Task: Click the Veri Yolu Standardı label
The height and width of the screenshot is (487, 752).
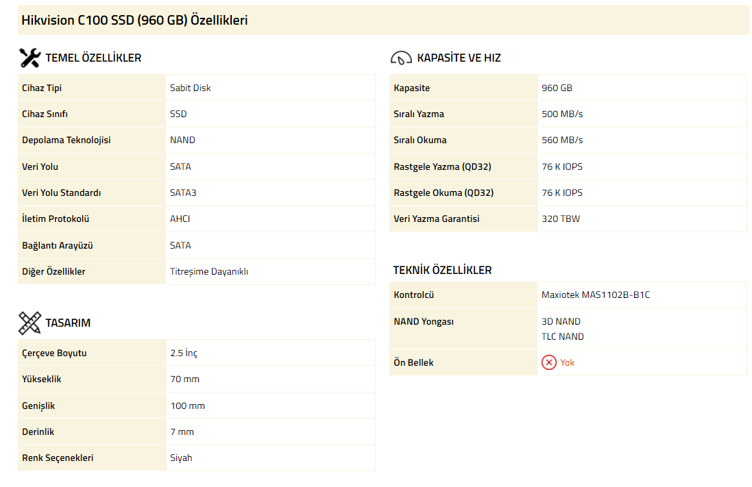Action: (62, 192)
